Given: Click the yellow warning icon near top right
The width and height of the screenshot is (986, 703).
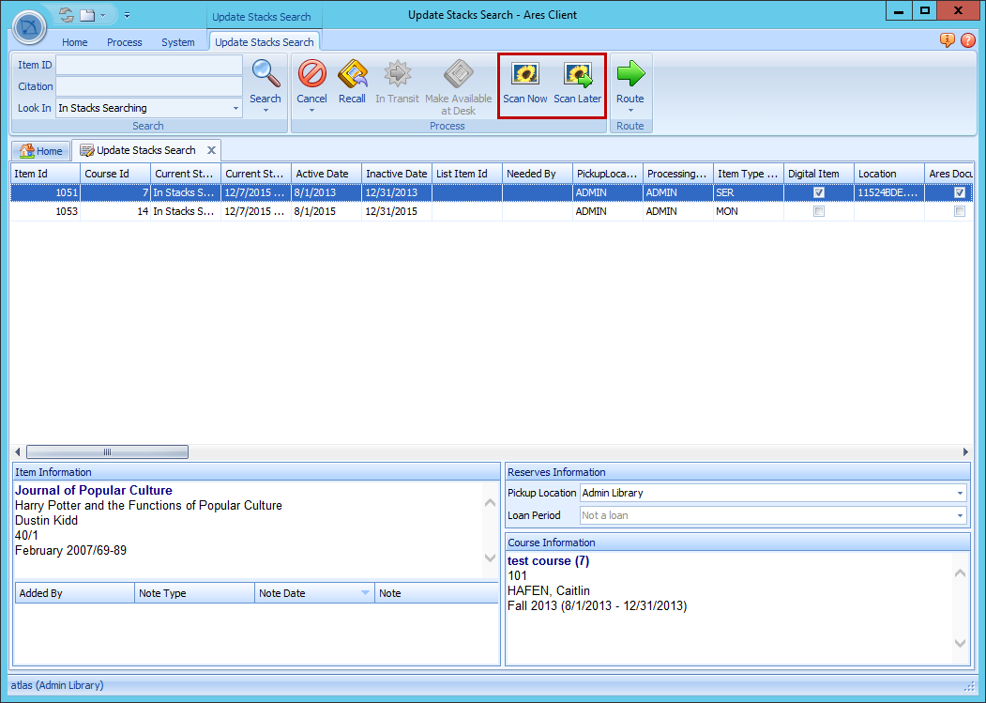Looking at the screenshot, I should pyautogui.click(x=948, y=41).
